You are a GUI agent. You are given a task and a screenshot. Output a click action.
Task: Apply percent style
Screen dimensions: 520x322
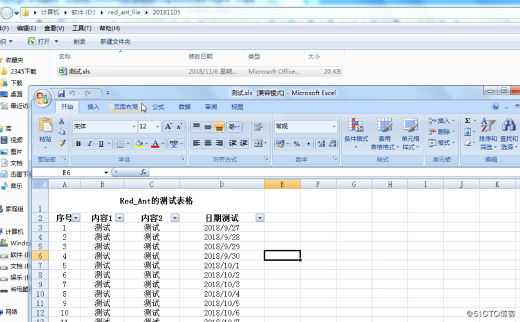[x=297, y=144]
